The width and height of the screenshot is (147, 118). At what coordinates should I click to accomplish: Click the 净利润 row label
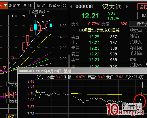point(136,48)
